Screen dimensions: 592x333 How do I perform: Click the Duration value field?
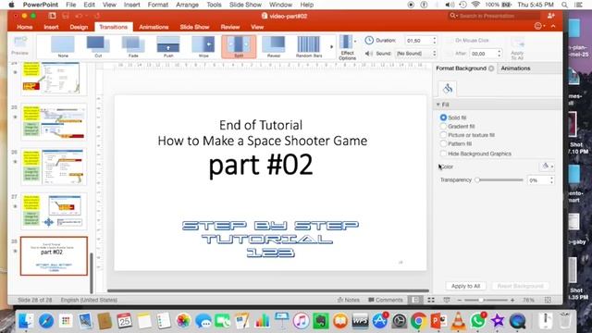(418, 41)
